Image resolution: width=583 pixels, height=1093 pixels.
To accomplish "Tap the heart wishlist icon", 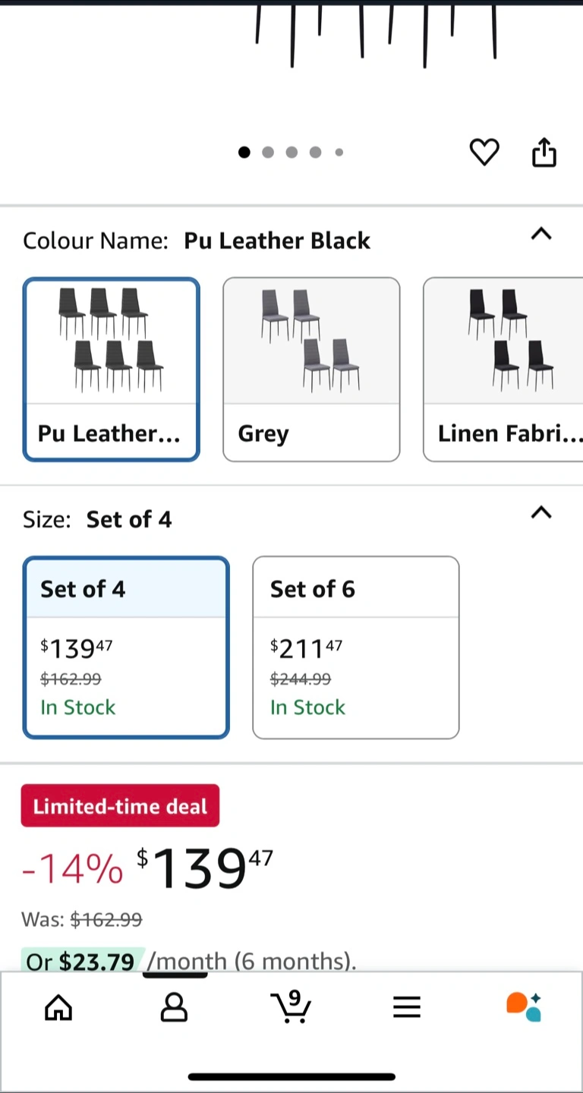I will tap(484, 153).
